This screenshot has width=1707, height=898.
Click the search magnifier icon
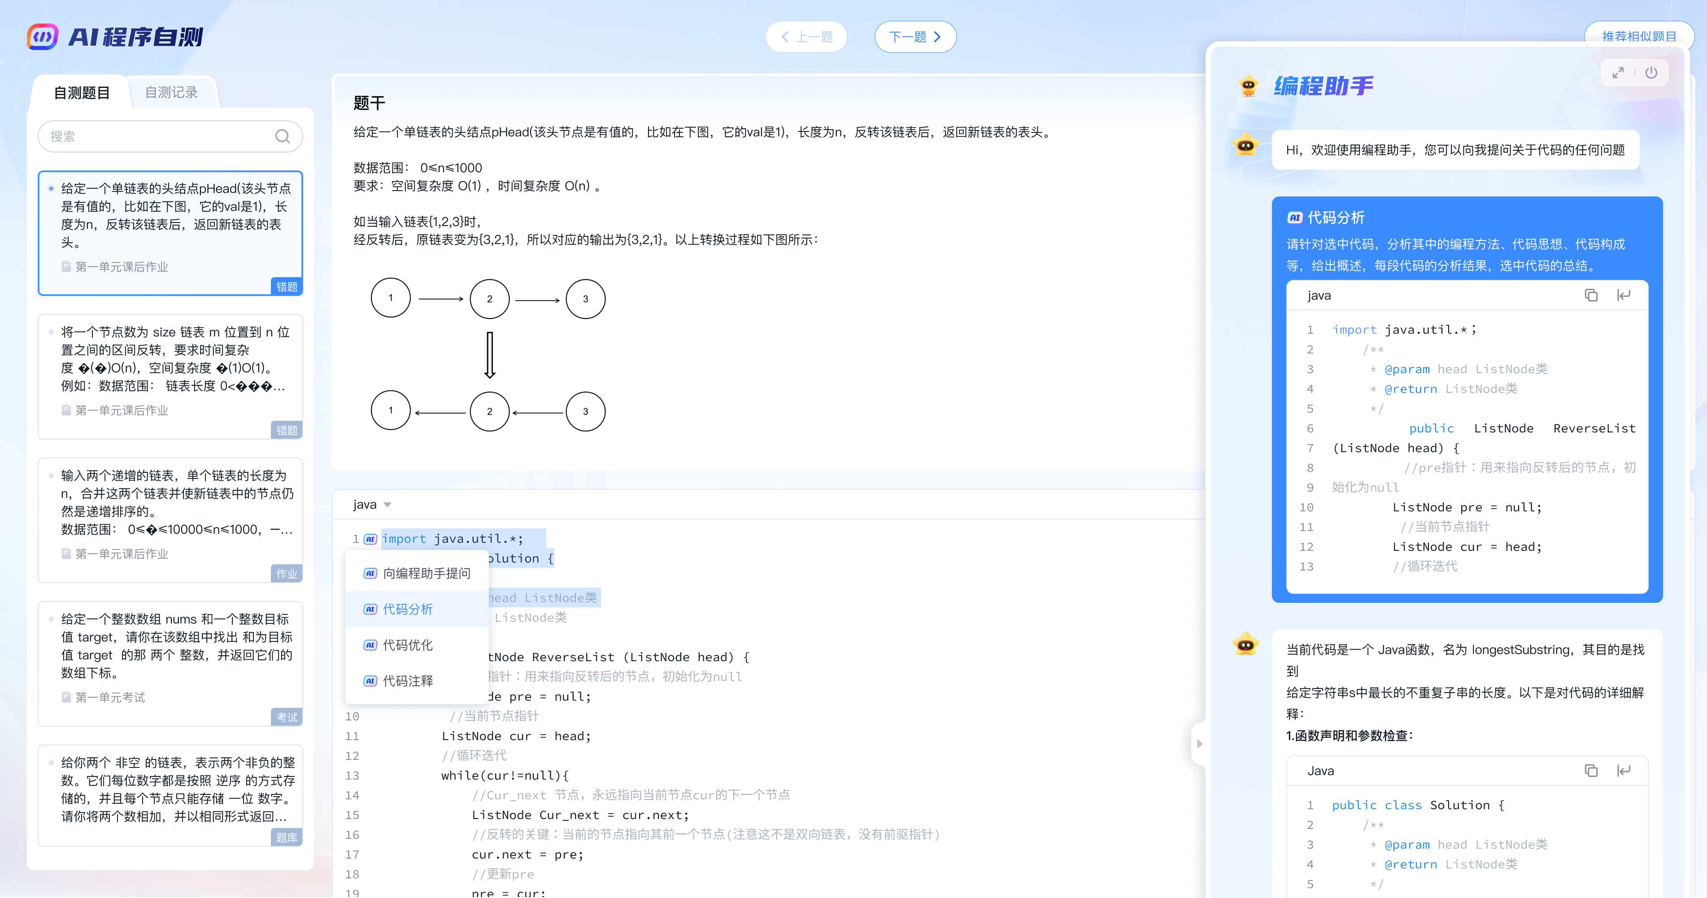pyautogui.click(x=282, y=136)
